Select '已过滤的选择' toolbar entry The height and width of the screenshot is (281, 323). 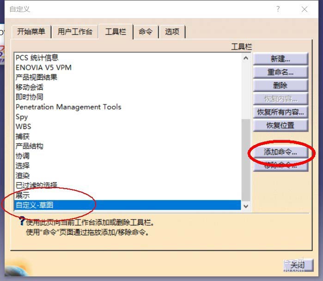point(128,185)
